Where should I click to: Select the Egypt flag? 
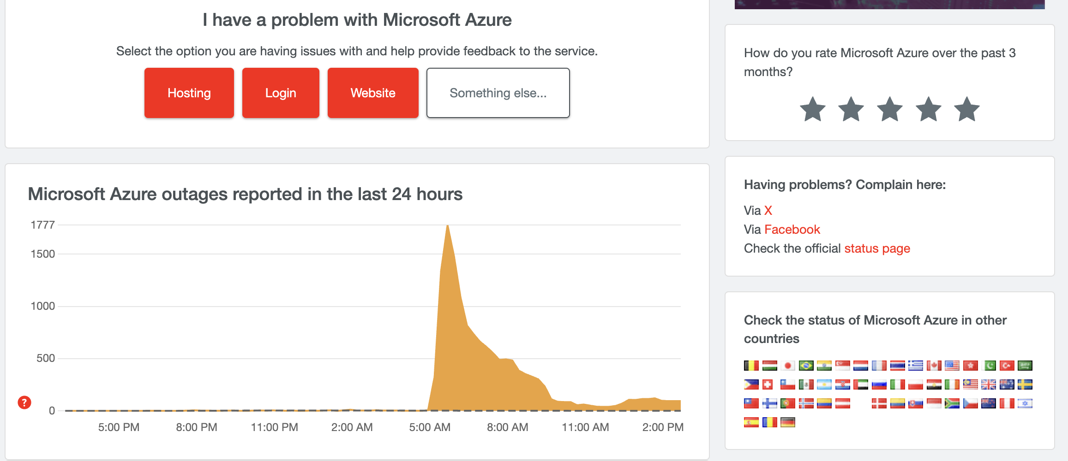click(x=934, y=384)
